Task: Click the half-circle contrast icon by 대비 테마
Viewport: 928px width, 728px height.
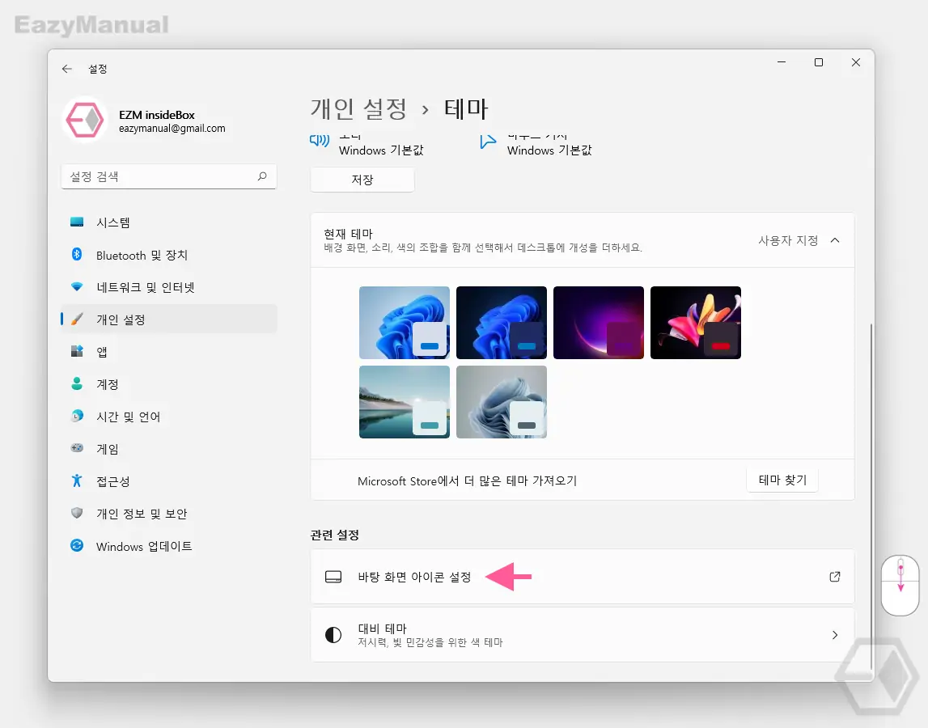Action: click(333, 635)
